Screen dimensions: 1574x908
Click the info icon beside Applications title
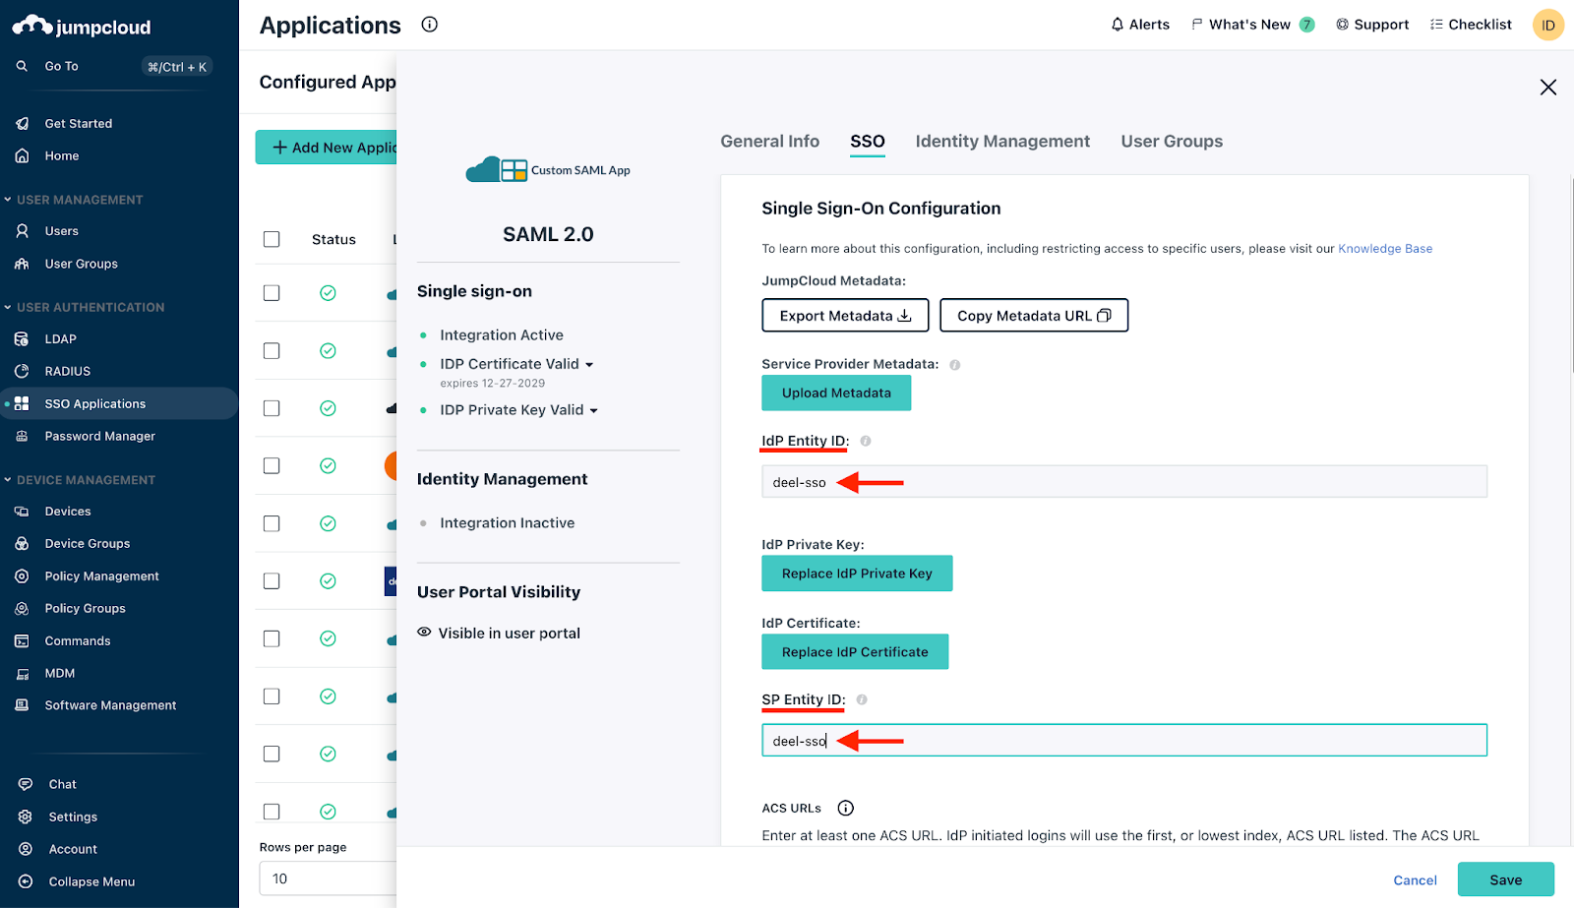point(429,25)
